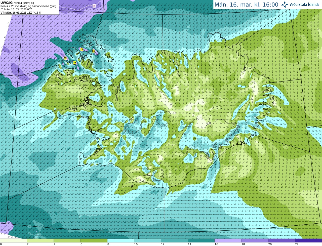Select the 12–14 m/s medium teal swatch
Screen dimensions: 322x246
pyautogui.click(x=174, y=241)
